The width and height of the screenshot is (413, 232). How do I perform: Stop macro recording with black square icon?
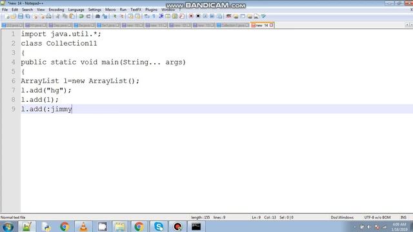(x=198, y=16)
